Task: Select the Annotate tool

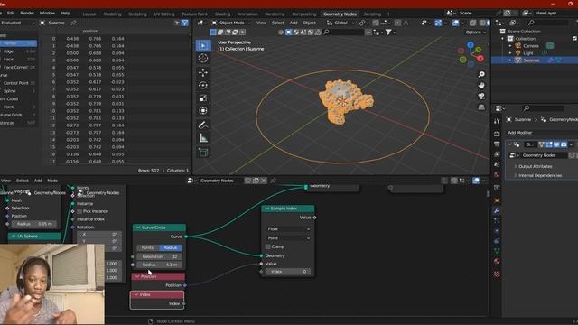Action: tap(203, 125)
